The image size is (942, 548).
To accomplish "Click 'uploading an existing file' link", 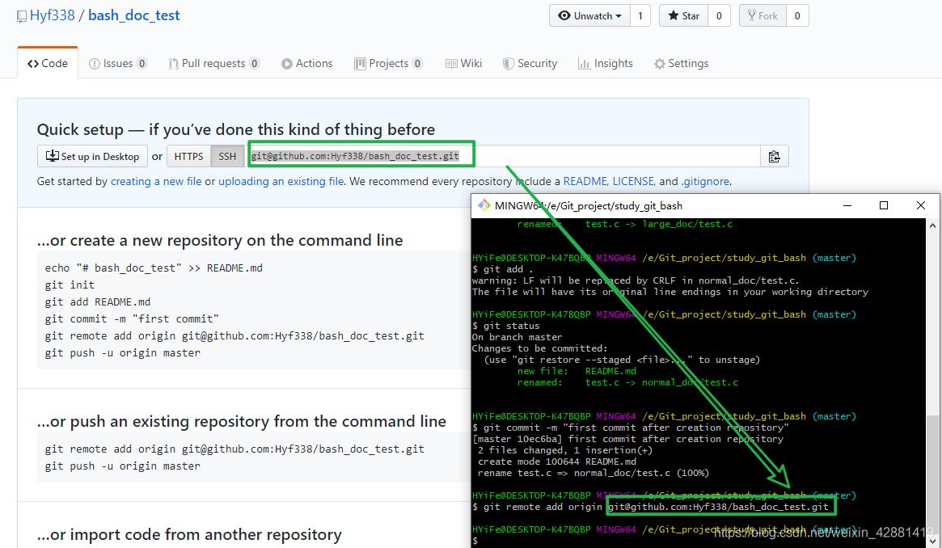I will click(x=281, y=181).
